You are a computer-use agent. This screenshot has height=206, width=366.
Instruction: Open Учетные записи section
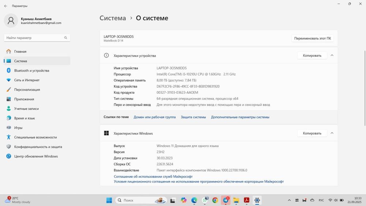click(37, 109)
